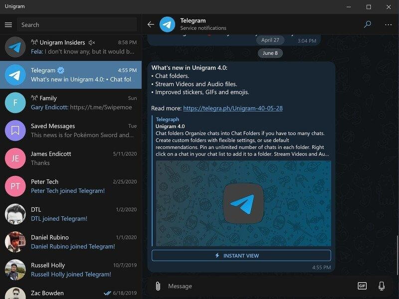Open the GIF picker icon
The height and width of the screenshot is (299, 399).
click(x=364, y=286)
